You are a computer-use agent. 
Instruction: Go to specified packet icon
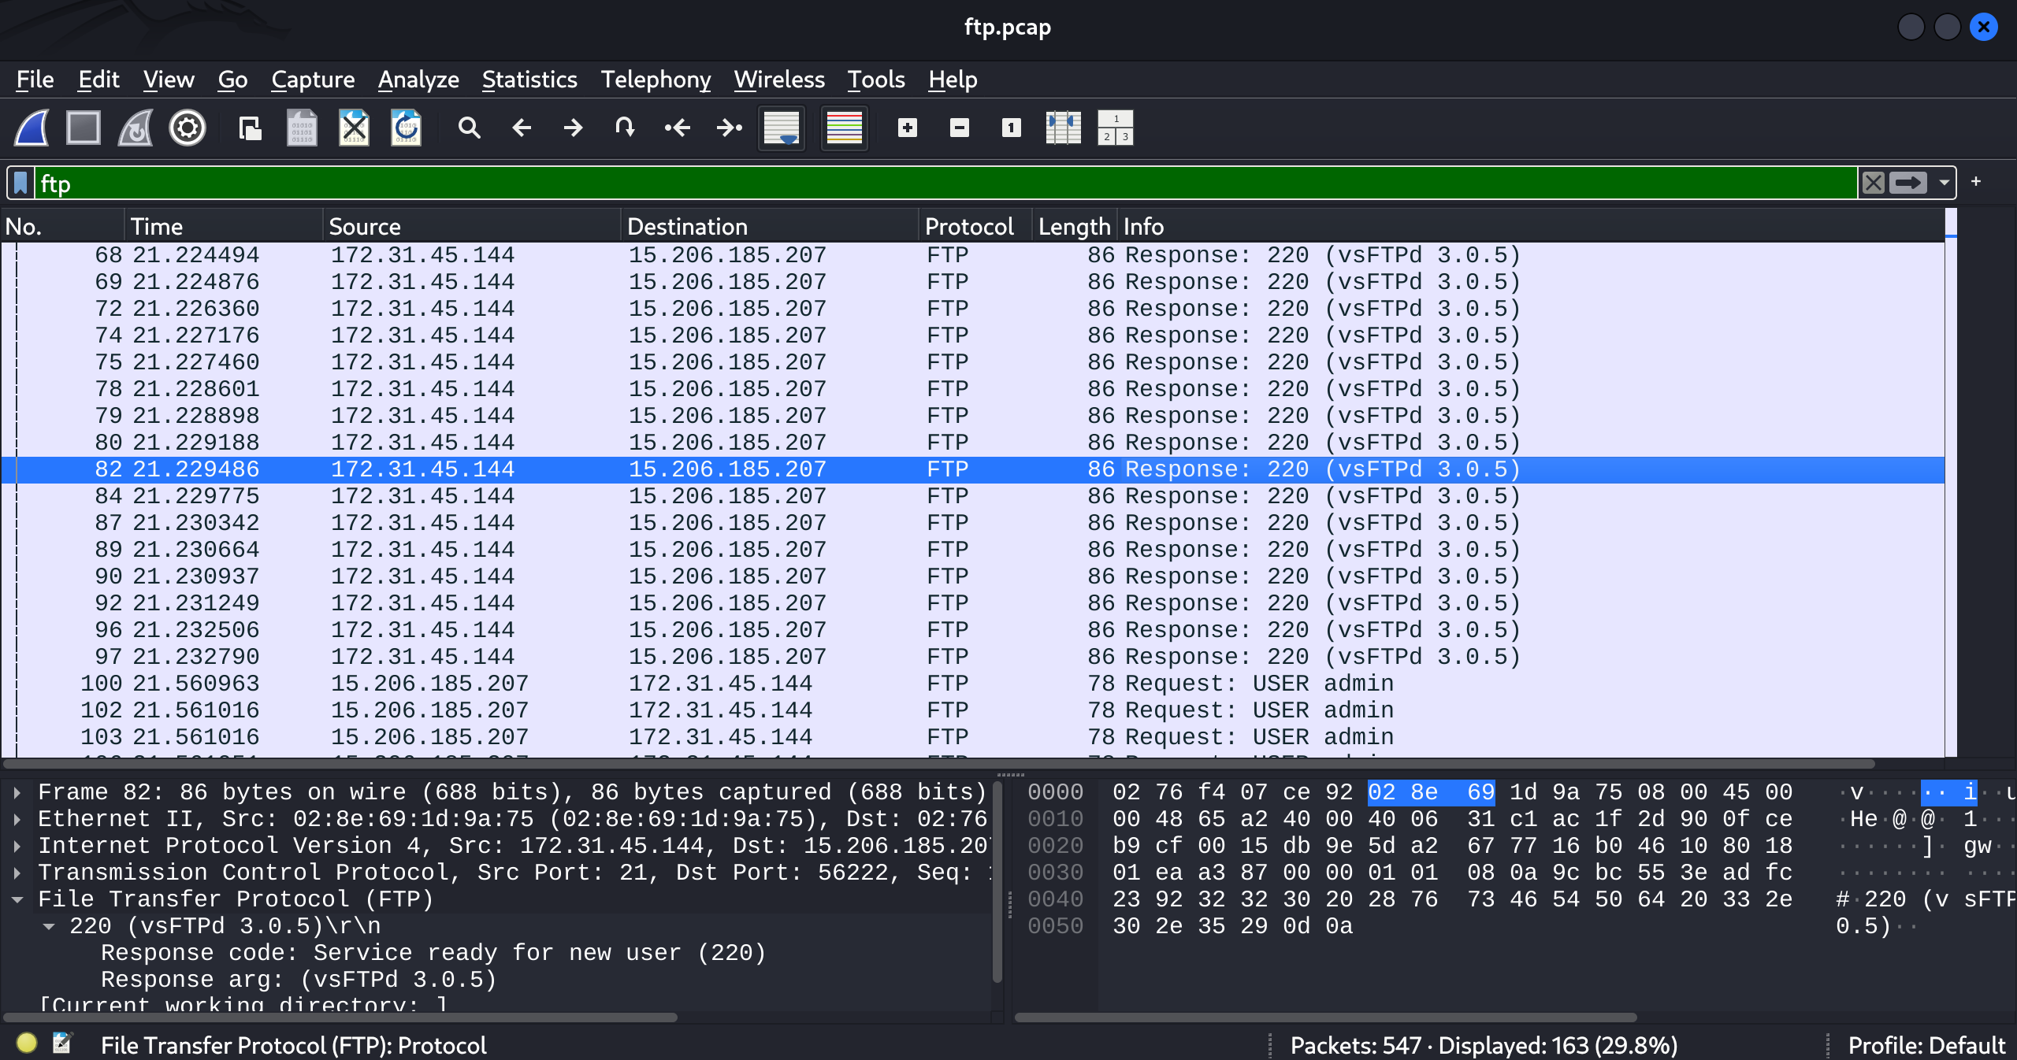tap(625, 128)
